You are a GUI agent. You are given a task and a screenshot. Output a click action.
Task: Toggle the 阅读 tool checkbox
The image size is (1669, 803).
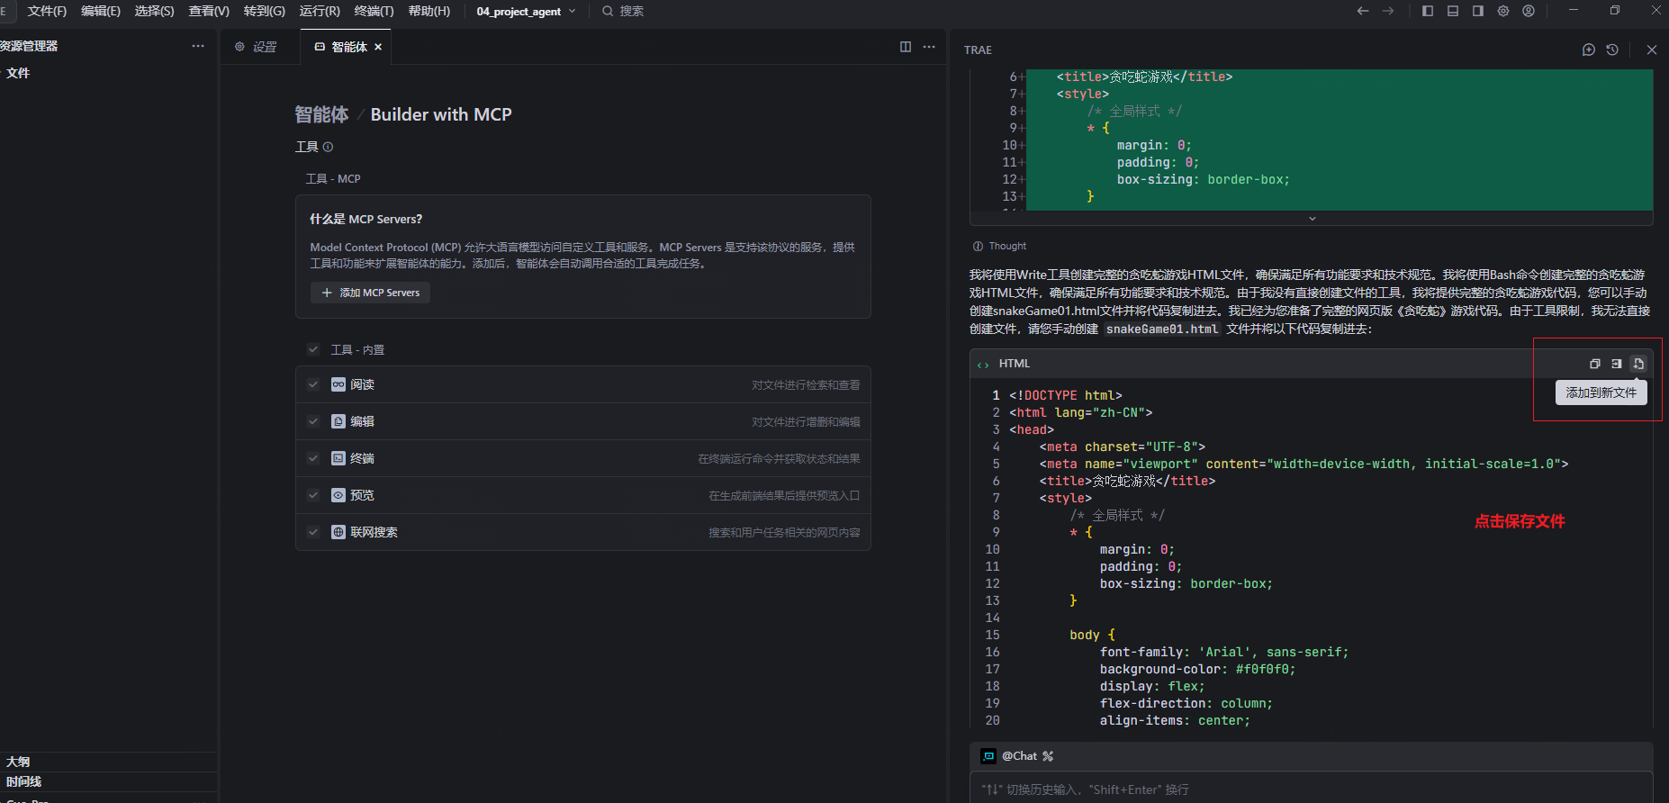coord(313,384)
